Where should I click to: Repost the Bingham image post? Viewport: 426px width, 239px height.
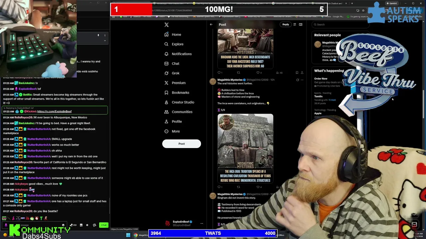click(238, 73)
